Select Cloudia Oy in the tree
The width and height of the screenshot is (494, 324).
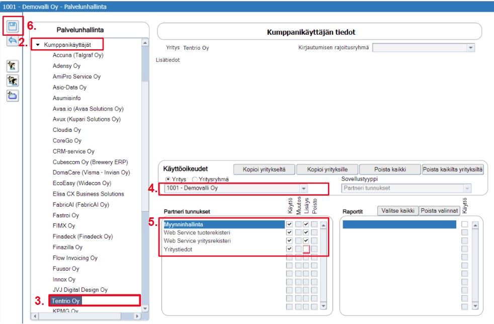pyautogui.click(x=67, y=130)
